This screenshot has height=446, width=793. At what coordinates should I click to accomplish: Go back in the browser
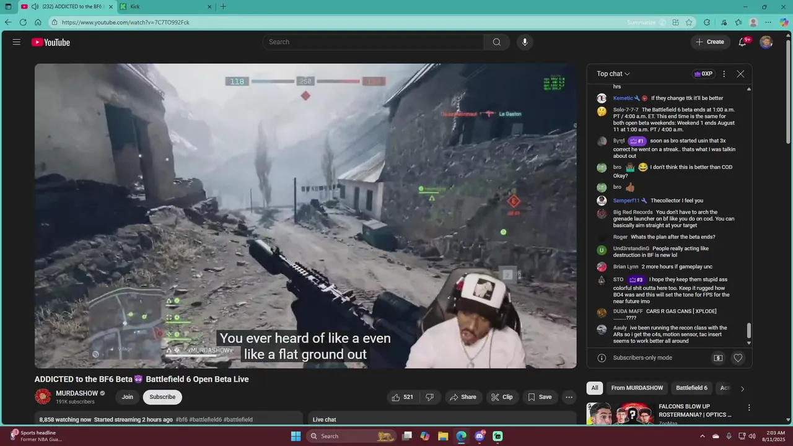(x=8, y=22)
